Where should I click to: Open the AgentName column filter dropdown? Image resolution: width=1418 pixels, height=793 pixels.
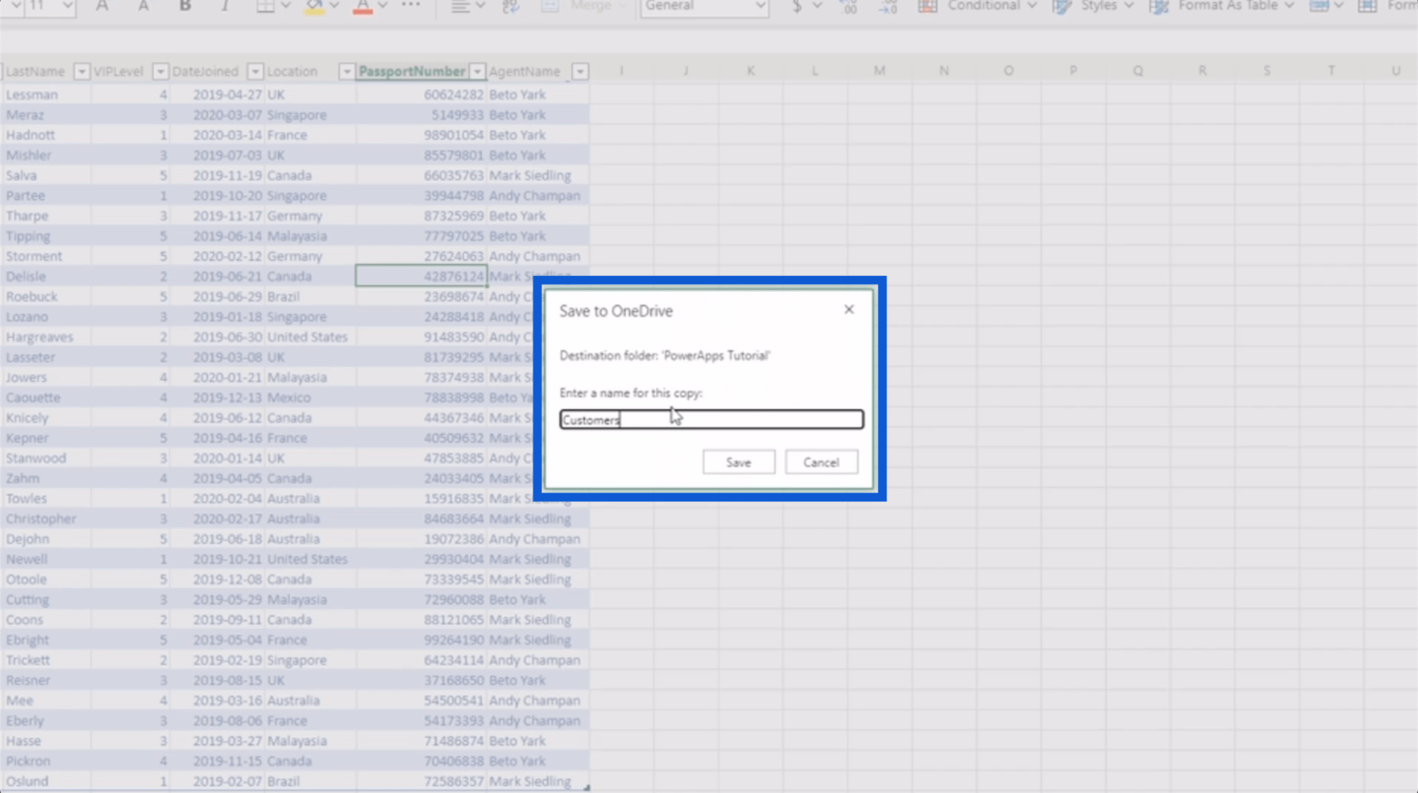pos(580,72)
